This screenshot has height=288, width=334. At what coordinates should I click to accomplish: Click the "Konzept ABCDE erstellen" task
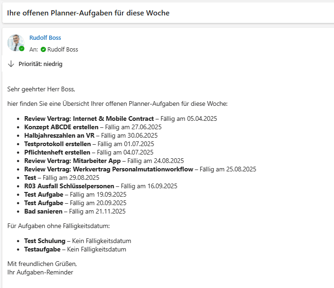click(61, 127)
